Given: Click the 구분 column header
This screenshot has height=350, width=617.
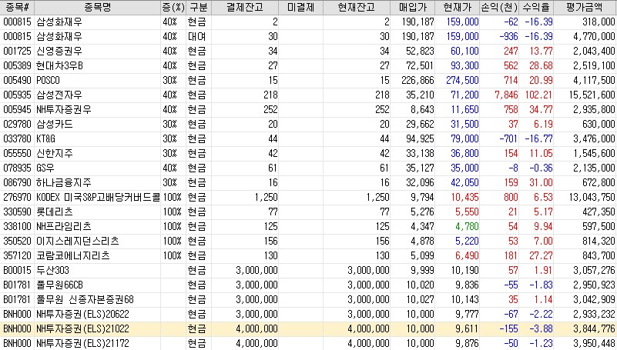Looking at the screenshot, I should pyautogui.click(x=198, y=8).
